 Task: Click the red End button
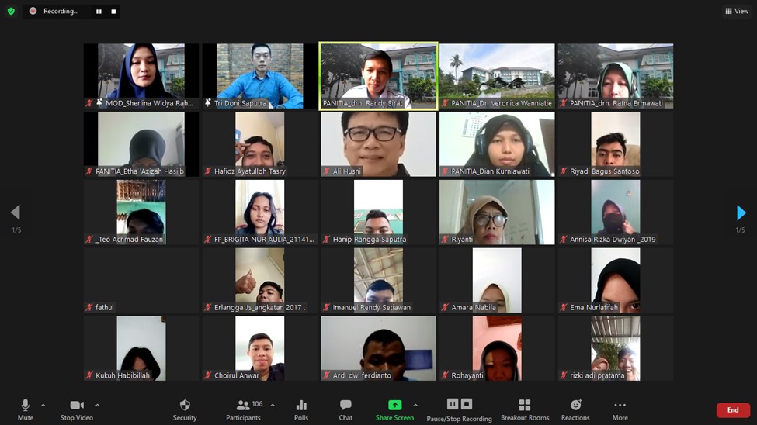732,410
